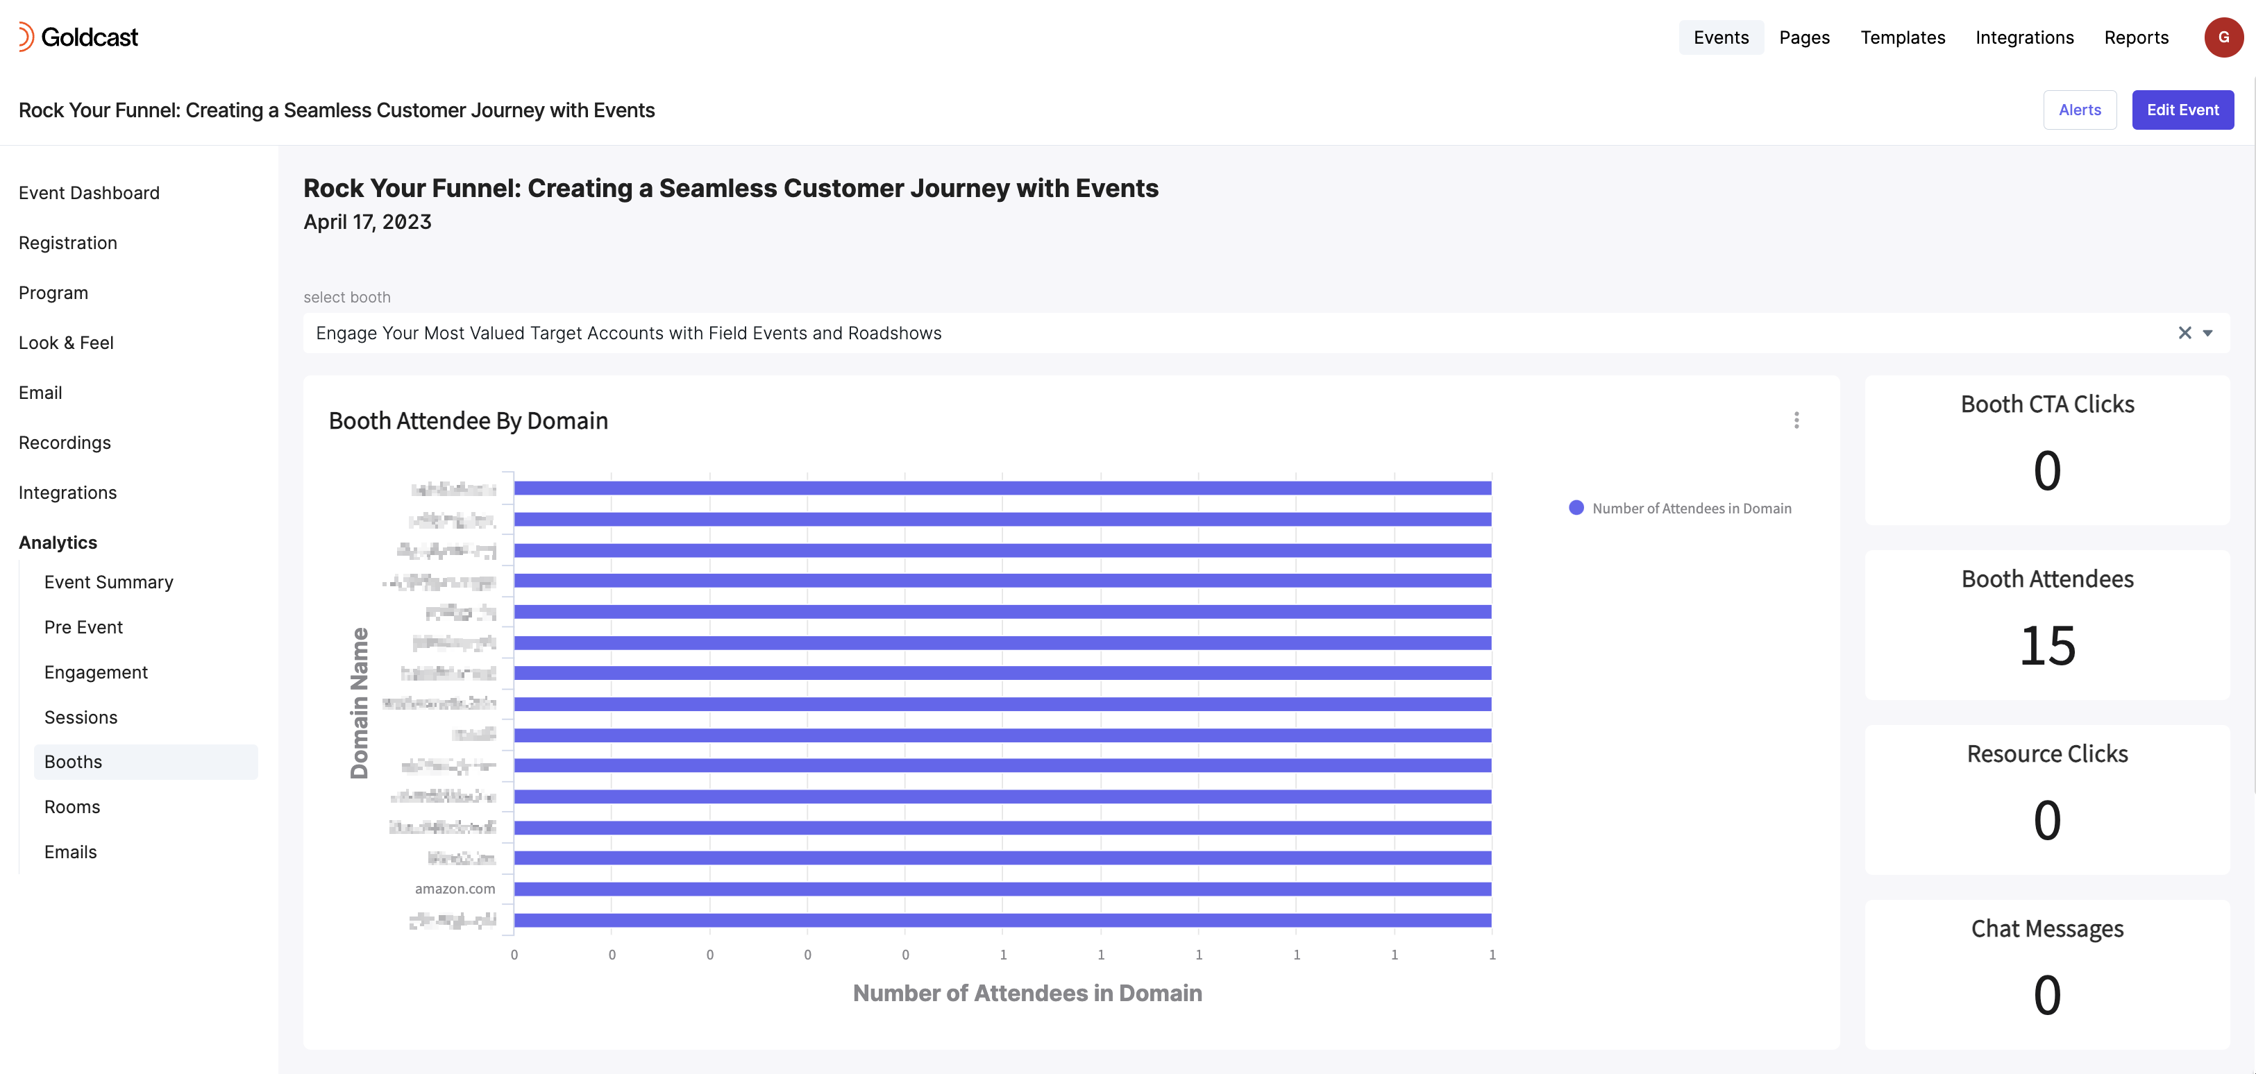2256x1074 pixels.
Task: Toggle the Booths selection in Analytics
Action: click(73, 762)
